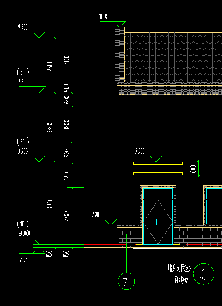Viewport: 222px width, 306px height.
Task: Click the (1F) floor label
Action: [x=22, y=224]
